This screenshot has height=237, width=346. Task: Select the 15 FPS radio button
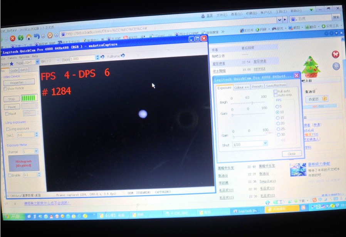pyautogui.click(x=278, y=118)
